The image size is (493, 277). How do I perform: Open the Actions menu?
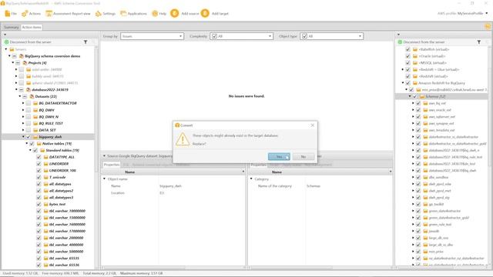coord(31,14)
